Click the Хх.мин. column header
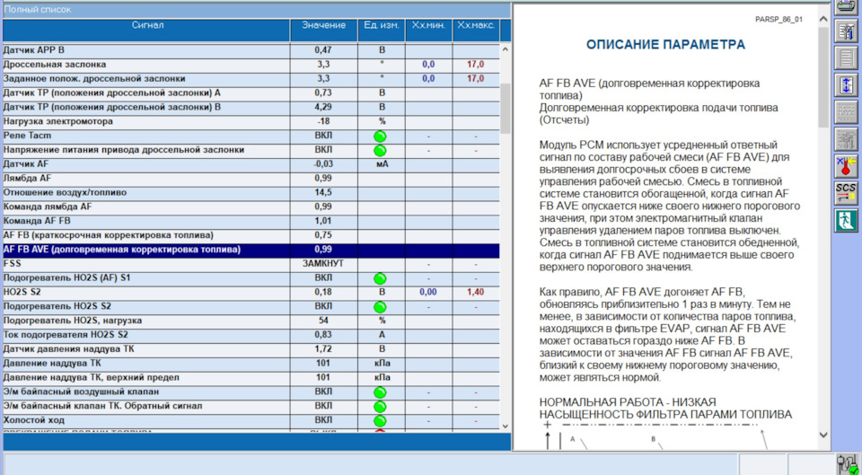Image resolution: width=862 pixels, height=475 pixels. (429, 30)
